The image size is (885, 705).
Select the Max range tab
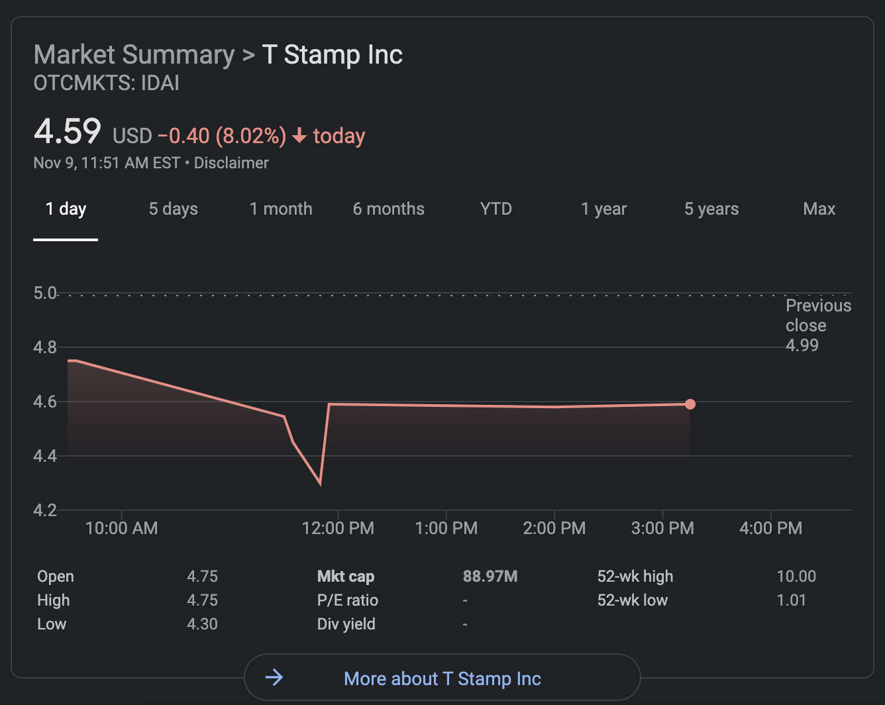coord(819,209)
